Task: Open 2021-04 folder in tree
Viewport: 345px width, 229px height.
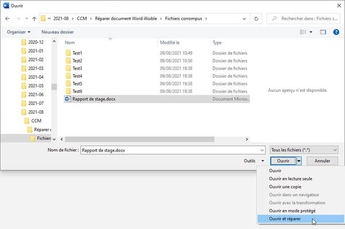Action: (32, 77)
